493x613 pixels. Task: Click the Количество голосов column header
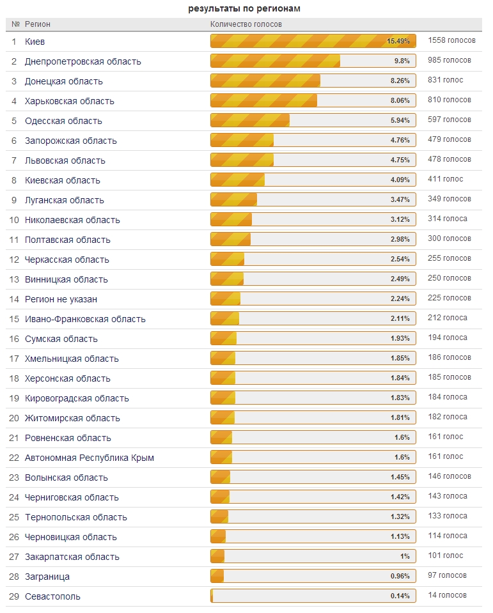coord(246,24)
